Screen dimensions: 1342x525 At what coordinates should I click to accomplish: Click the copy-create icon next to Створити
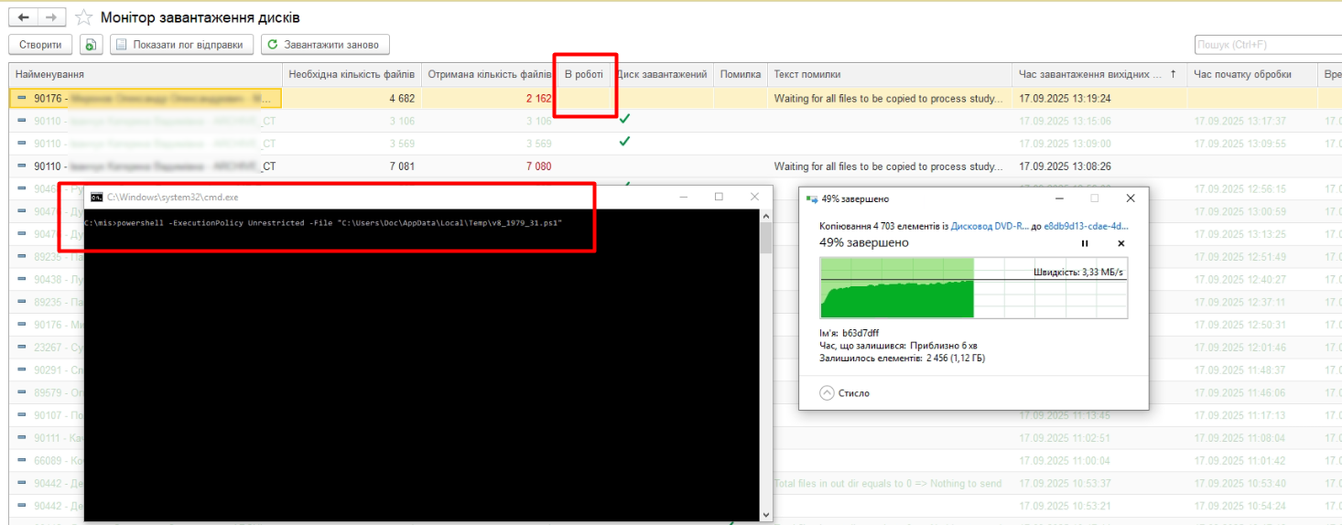pos(91,45)
